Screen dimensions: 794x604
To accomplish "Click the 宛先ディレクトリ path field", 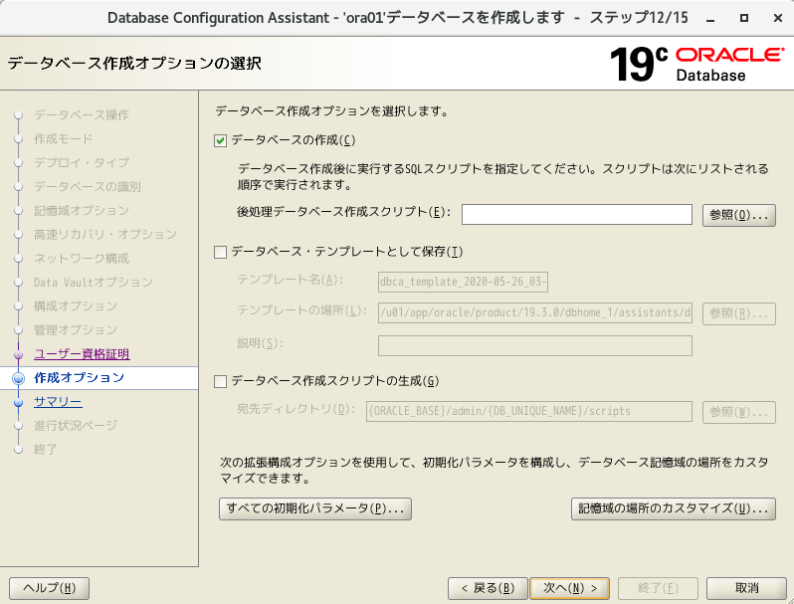I will pyautogui.click(x=529, y=411).
